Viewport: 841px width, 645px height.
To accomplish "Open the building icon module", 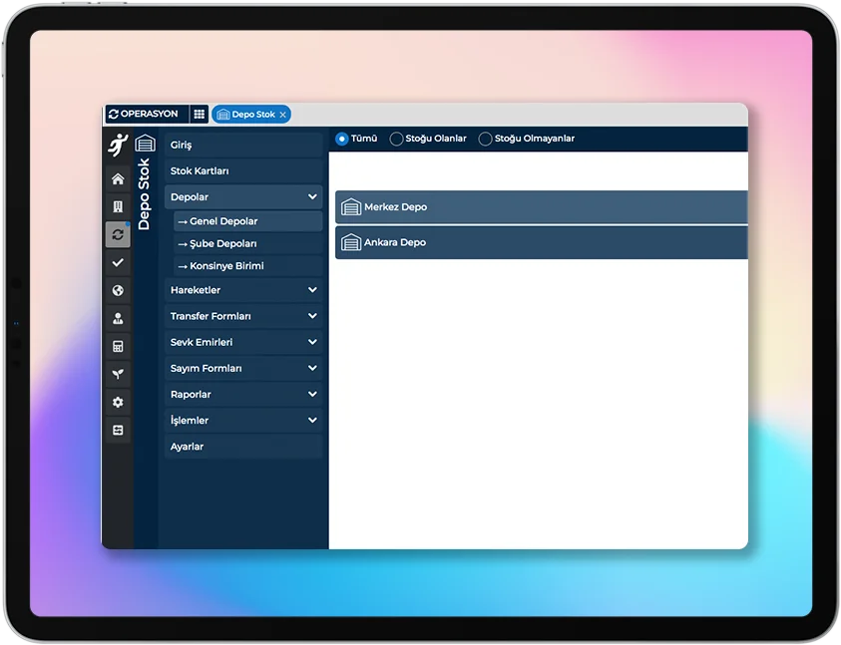I will (x=118, y=207).
